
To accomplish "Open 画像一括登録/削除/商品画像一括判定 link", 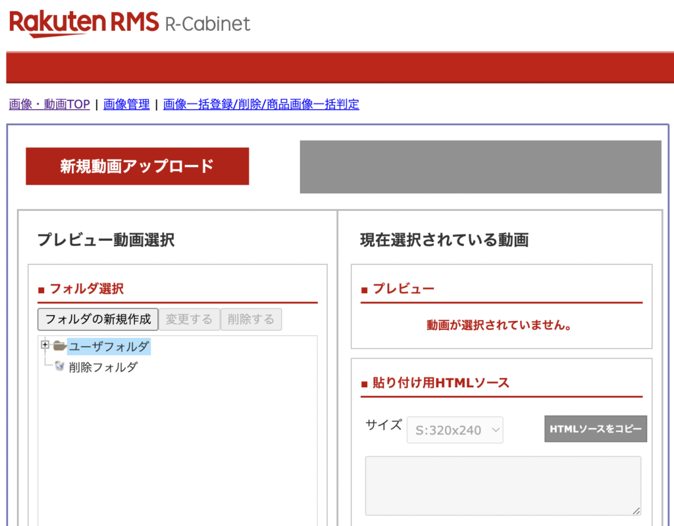I will [x=261, y=105].
